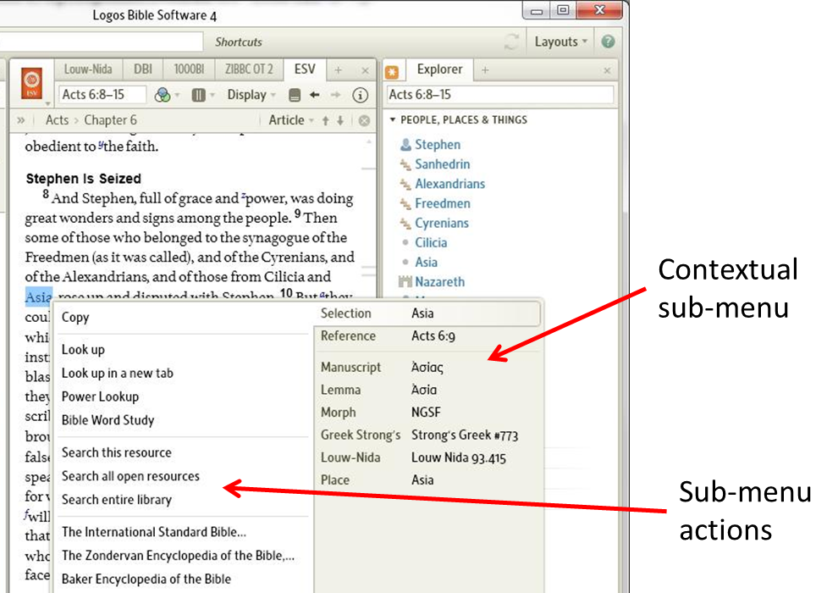Jump to the next article with down arrow
838x593 pixels.
click(340, 120)
